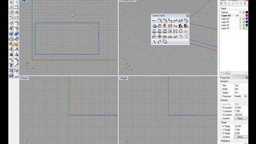256x144 pixels.
Task: Click the Right viewport title
Action: (124, 78)
